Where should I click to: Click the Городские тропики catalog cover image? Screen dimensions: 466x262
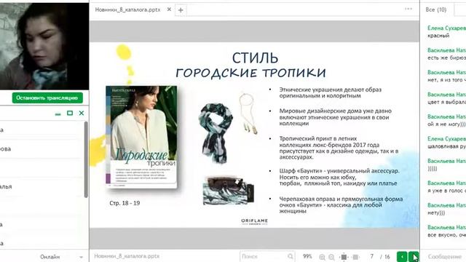click(141, 137)
